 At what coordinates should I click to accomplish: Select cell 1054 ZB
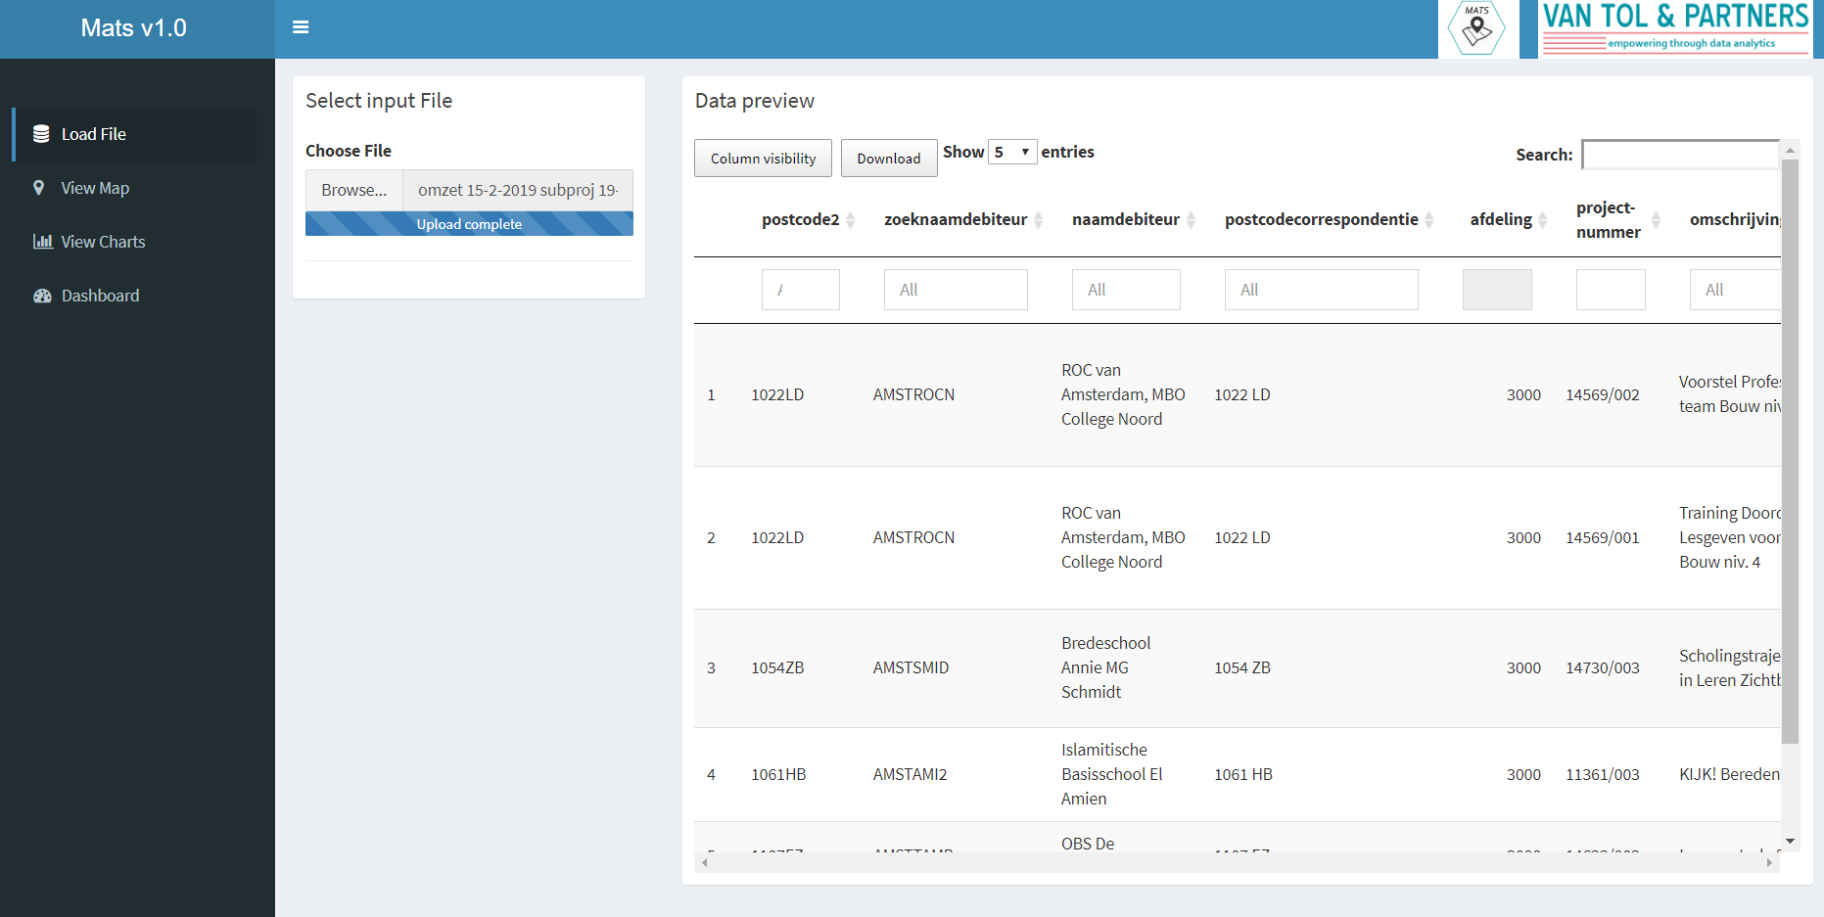click(x=1242, y=667)
